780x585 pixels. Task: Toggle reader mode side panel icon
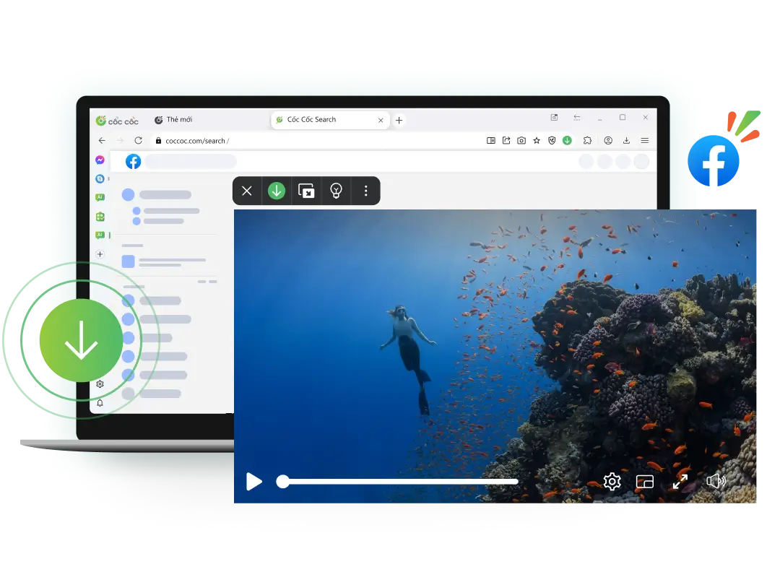(491, 141)
